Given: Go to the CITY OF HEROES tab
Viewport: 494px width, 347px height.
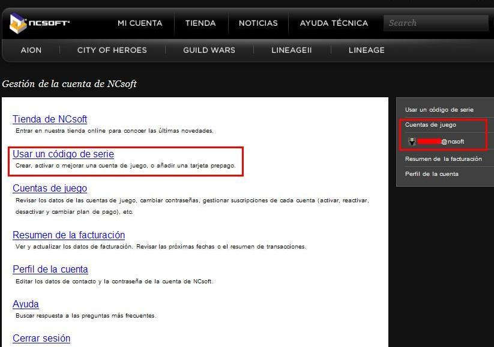Looking at the screenshot, I should point(112,50).
